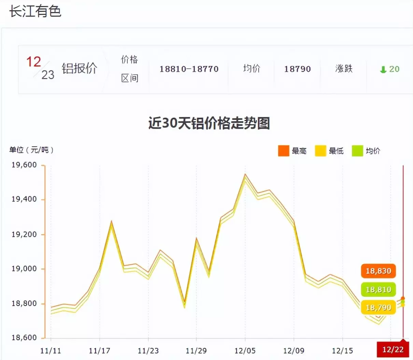Click the 19,600 y-axis label
The width and height of the screenshot is (413, 360).
[24, 165]
